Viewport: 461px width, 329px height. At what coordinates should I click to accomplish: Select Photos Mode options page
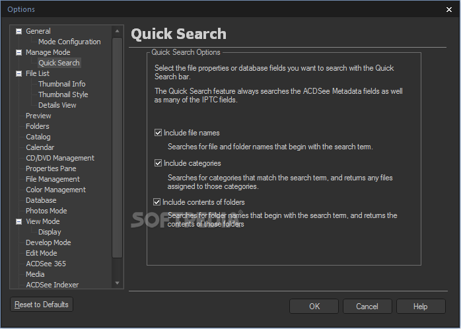(46, 211)
